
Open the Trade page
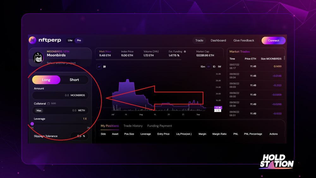(x=199, y=40)
